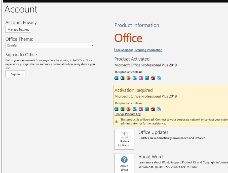Click Skype icon in Activation Required box
The height and width of the screenshot is (173, 228).
point(159,109)
